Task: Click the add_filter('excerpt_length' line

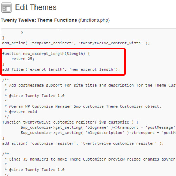Action: pyautogui.click(x=61, y=69)
